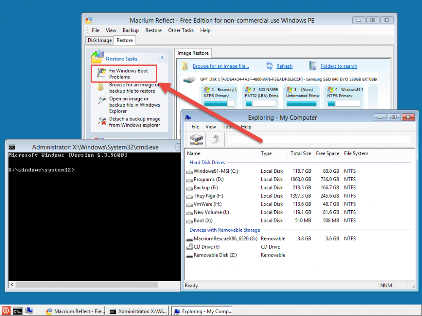Image resolution: width=422 pixels, height=316 pixels.
Task: Click the Folders to search link
Action: click(338, 66)
